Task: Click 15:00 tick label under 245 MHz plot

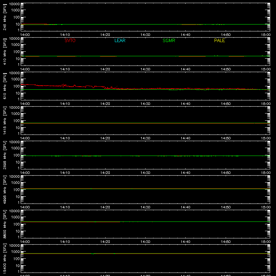Action: click(x=266, y=35)
